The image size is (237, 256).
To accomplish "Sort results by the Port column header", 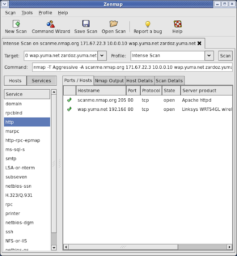I will [x=133, y=91].
